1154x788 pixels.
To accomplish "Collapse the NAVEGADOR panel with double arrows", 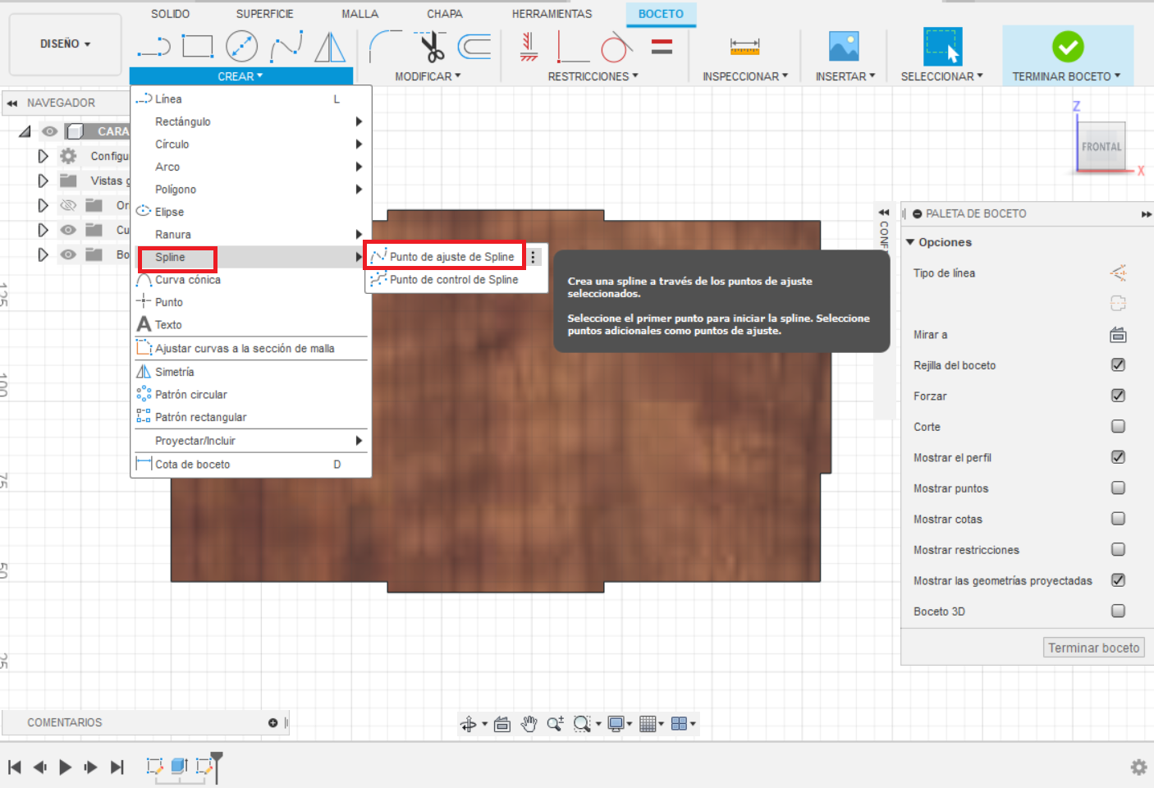I will [11, 103].
